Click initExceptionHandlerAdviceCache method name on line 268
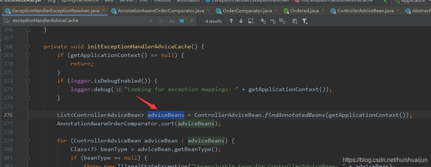The image size is (431, 167). pos(139,47)
